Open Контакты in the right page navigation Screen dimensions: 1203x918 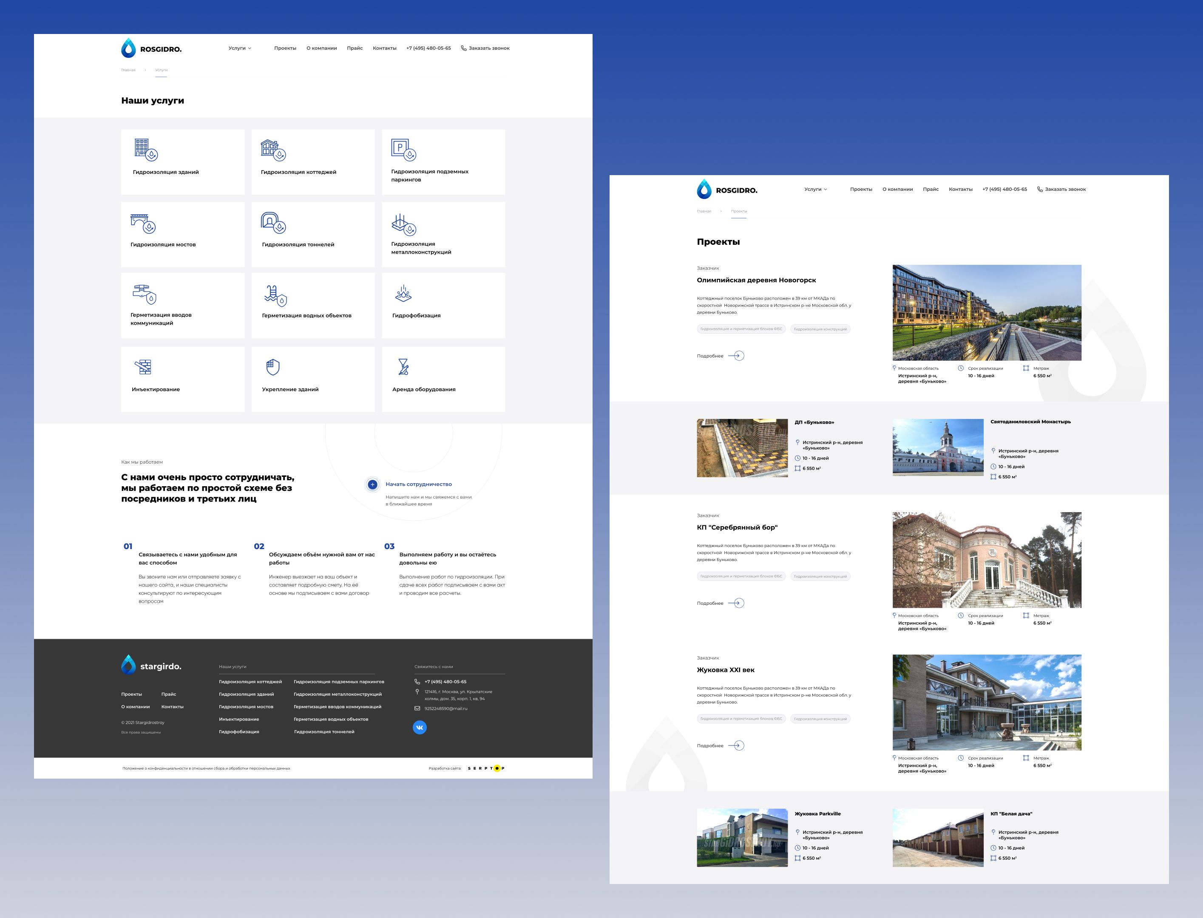click(960, 189)
